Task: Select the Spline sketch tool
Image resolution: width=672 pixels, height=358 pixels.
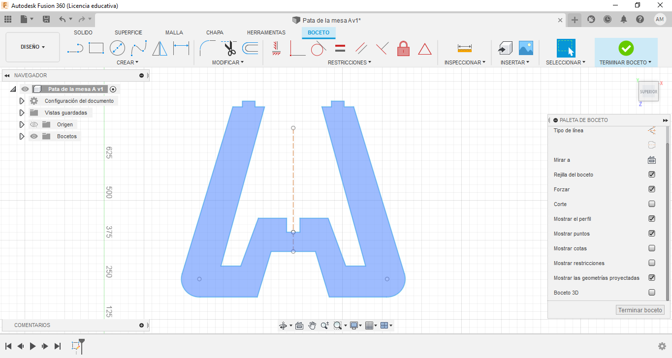Action: click(139, 48)
